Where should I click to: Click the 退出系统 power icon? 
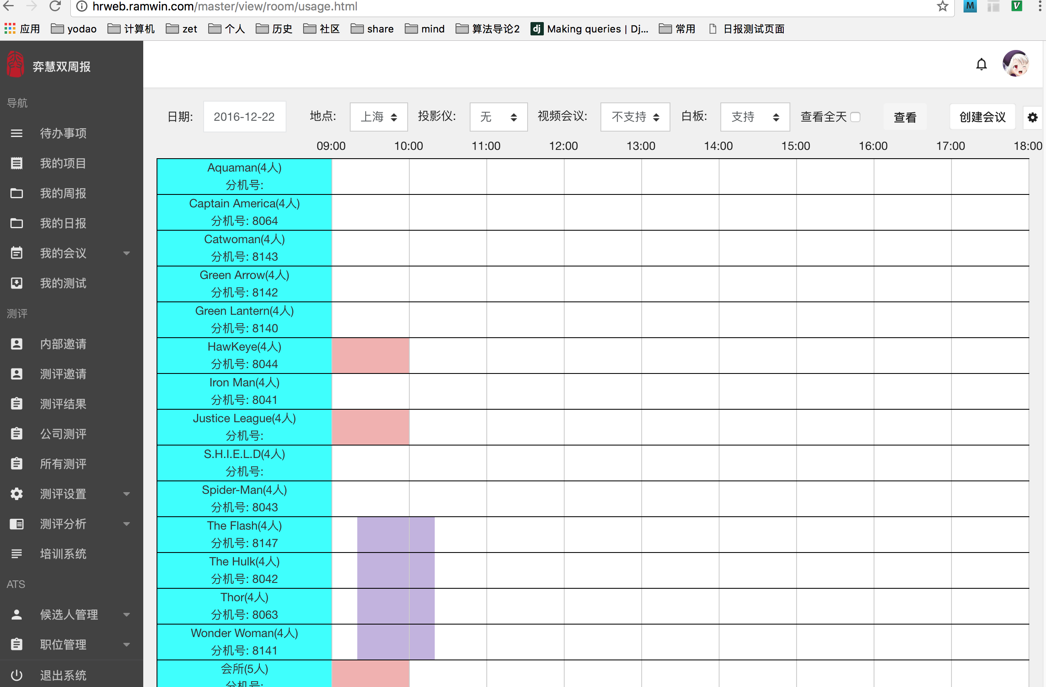(17, 675)
